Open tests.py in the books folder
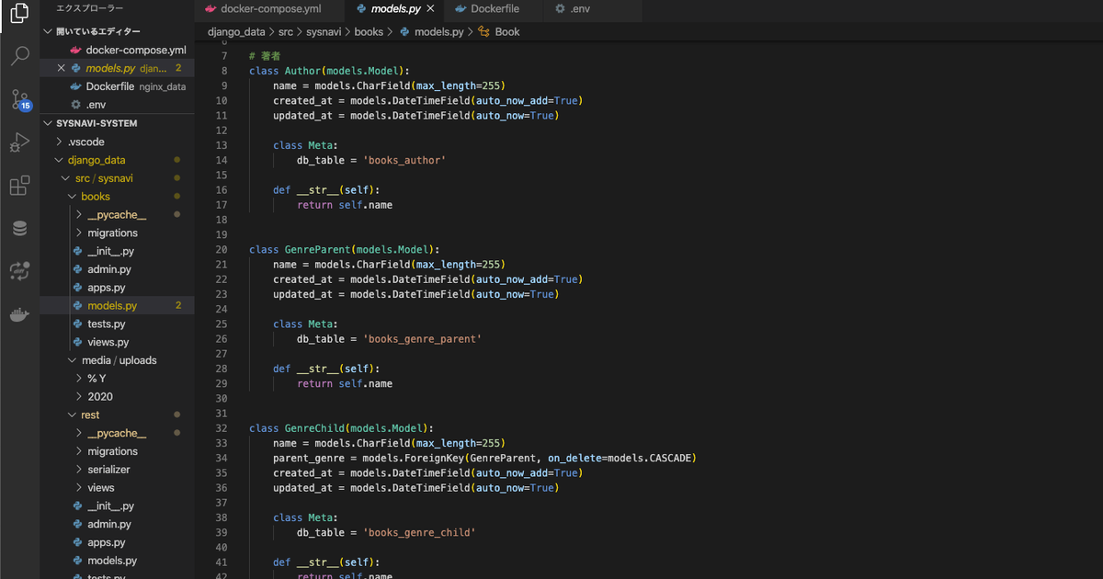Screen dimensions: 1103x579 107,324
